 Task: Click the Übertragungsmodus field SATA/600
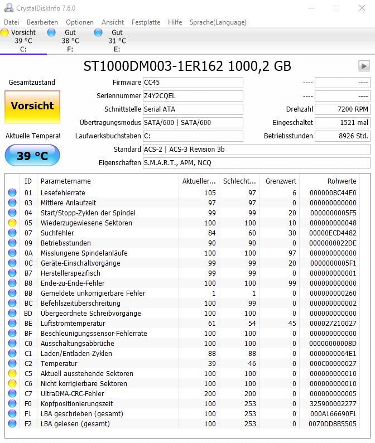point(193,123)
